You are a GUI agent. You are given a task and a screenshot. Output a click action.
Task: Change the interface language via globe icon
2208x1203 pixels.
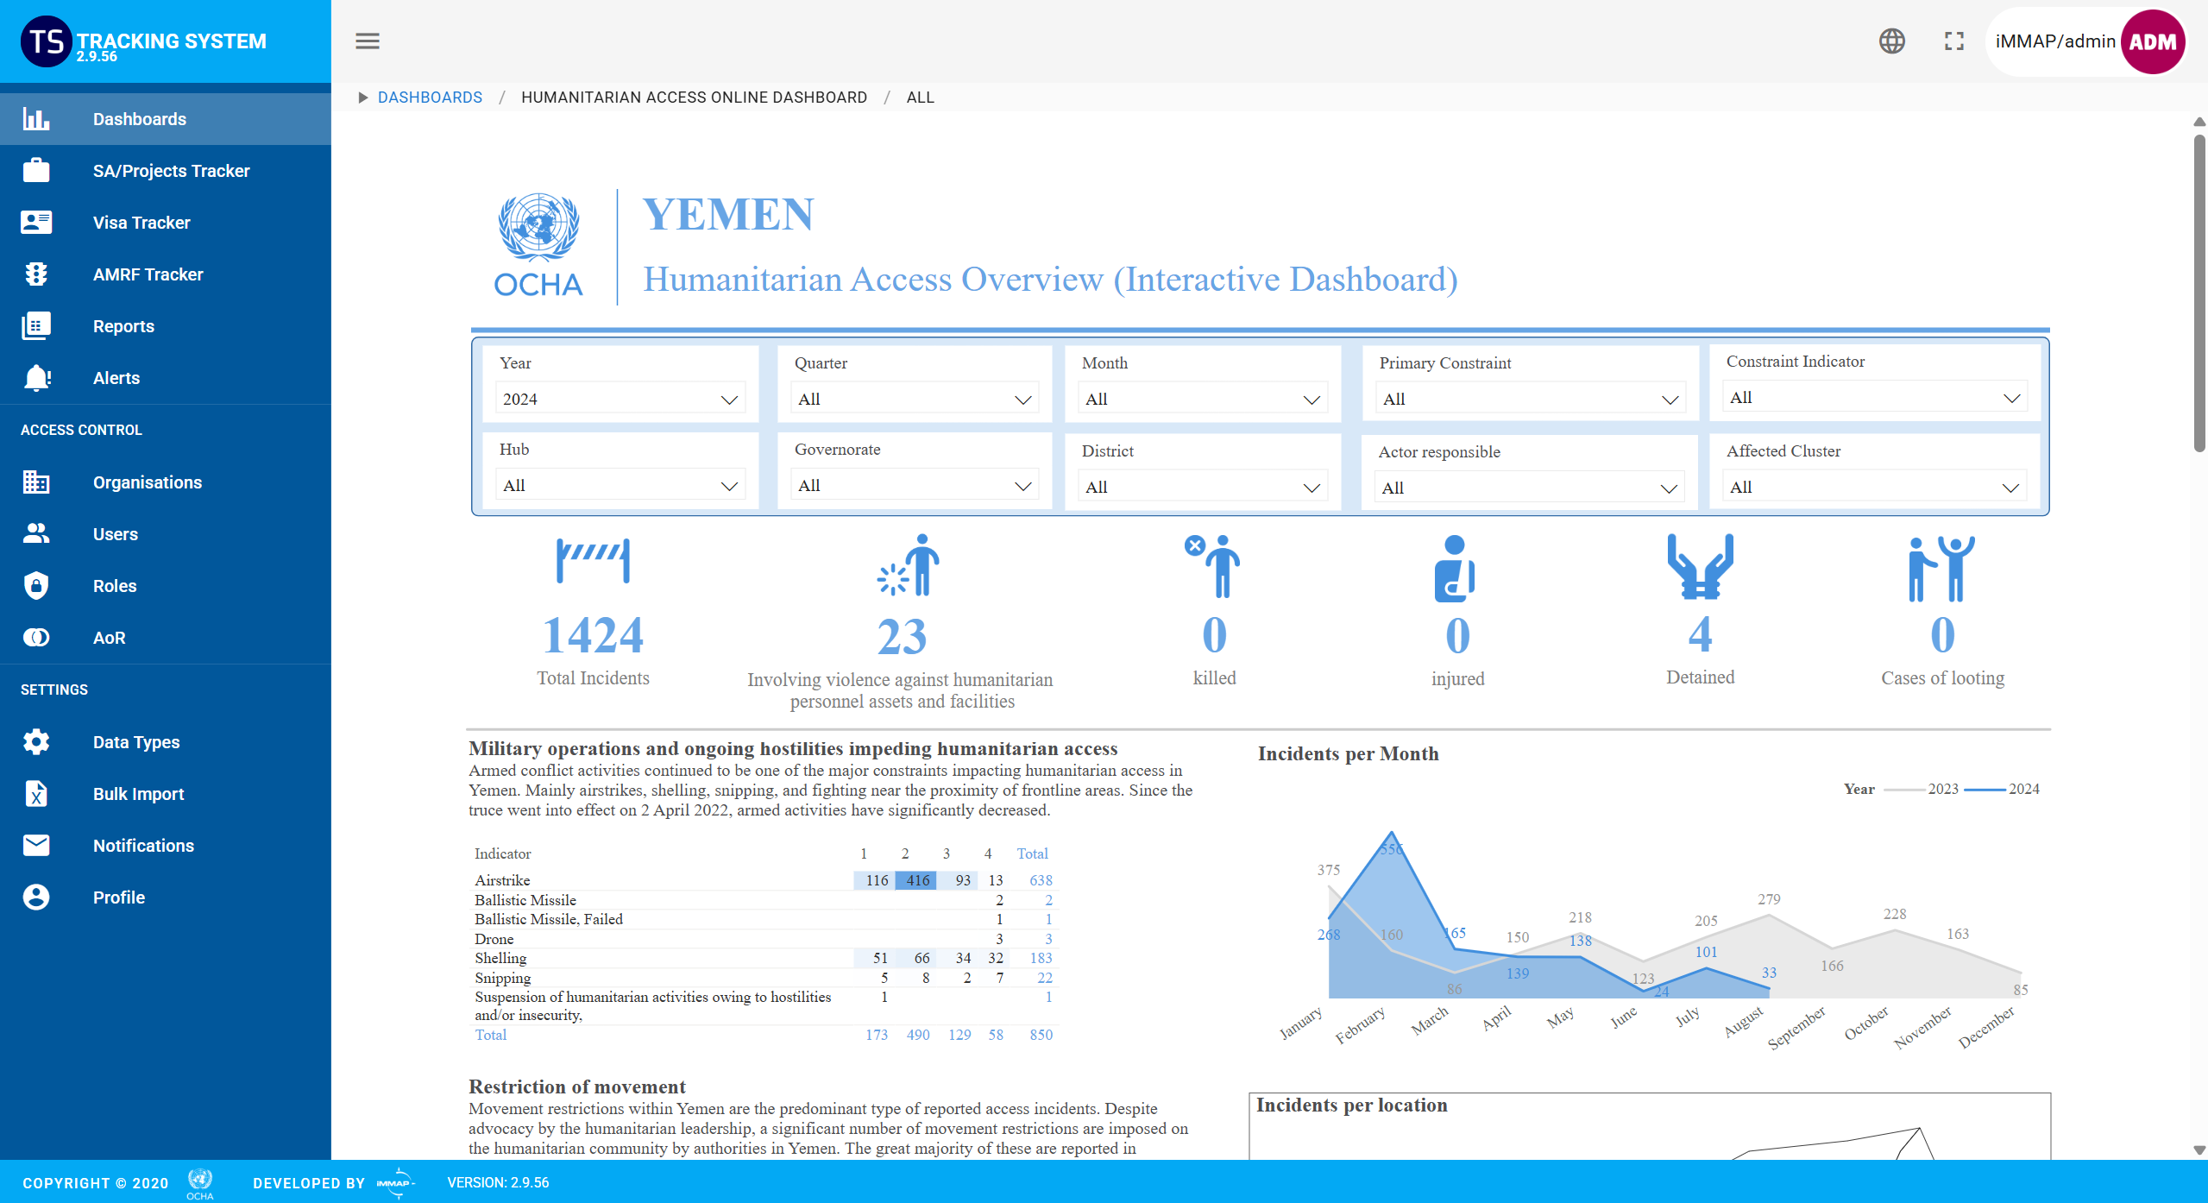click(1892, 41)
